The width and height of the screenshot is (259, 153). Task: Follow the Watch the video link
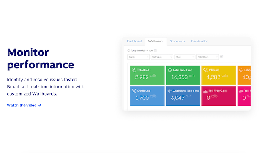(x=24, y=105)
